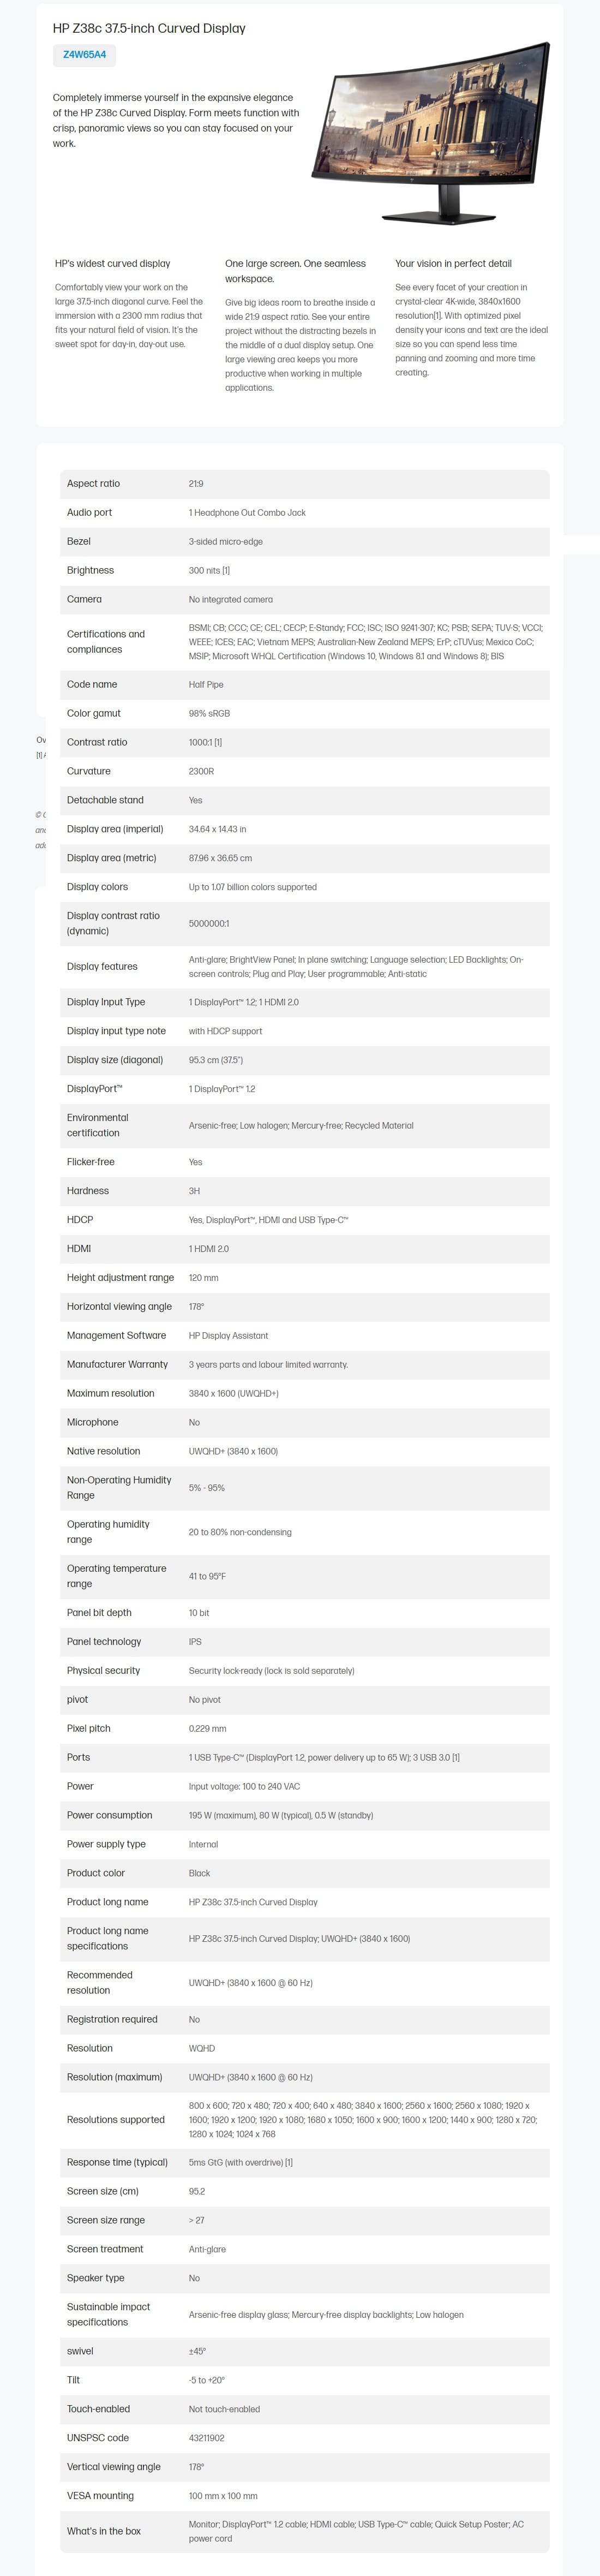Select the "What's in the box" label
The width and height of the screenshot is (600, 2576).
(104, 2532)
